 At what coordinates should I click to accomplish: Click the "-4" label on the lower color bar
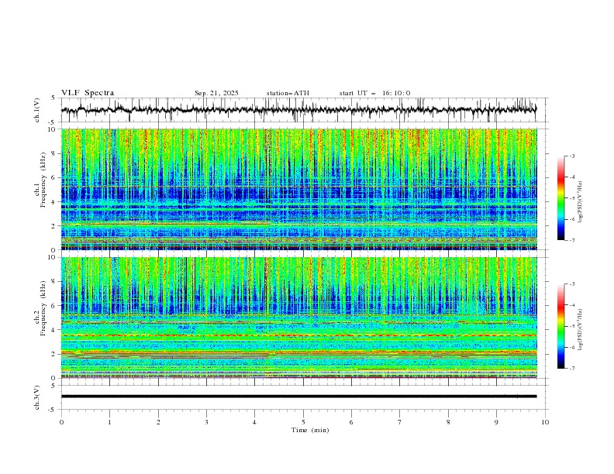[571, 305]
